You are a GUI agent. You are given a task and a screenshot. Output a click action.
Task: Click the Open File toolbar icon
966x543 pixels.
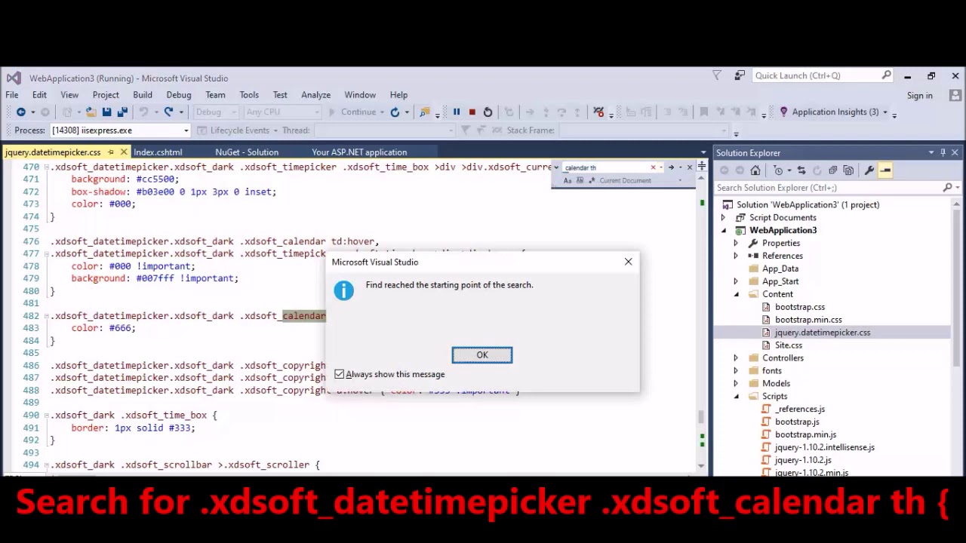point(91,112)
